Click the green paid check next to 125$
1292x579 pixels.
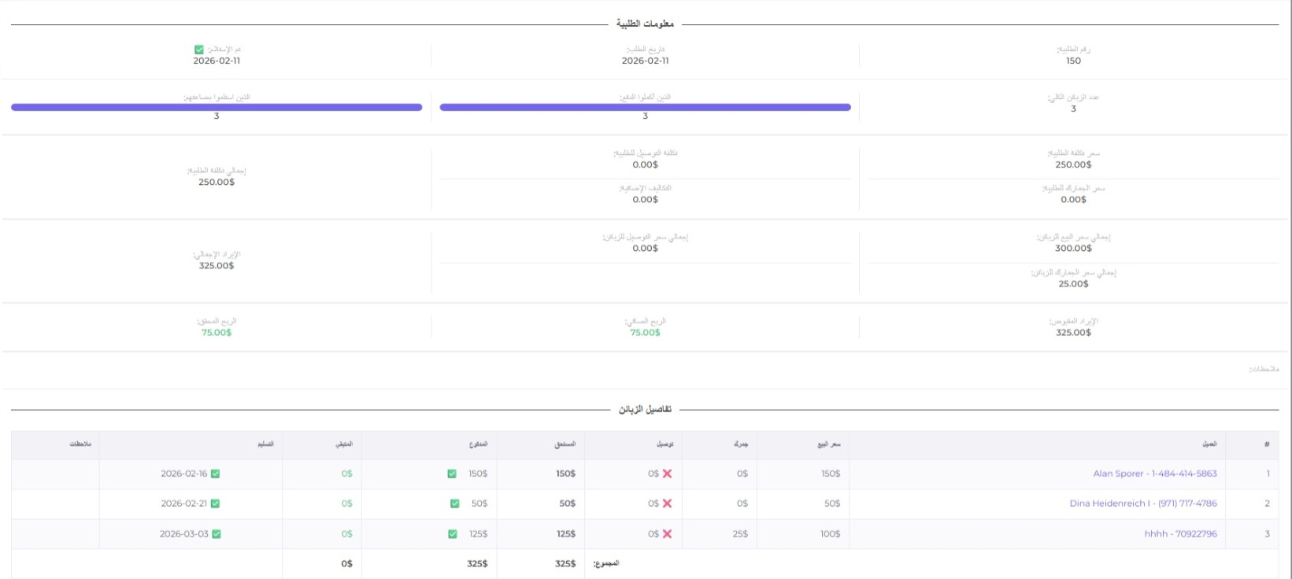coord(453,534)
